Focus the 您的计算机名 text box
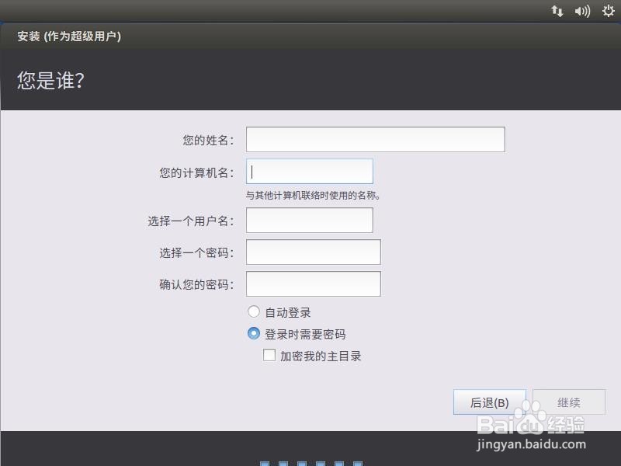This screenshot has width=621, height=466. (309, 171)
